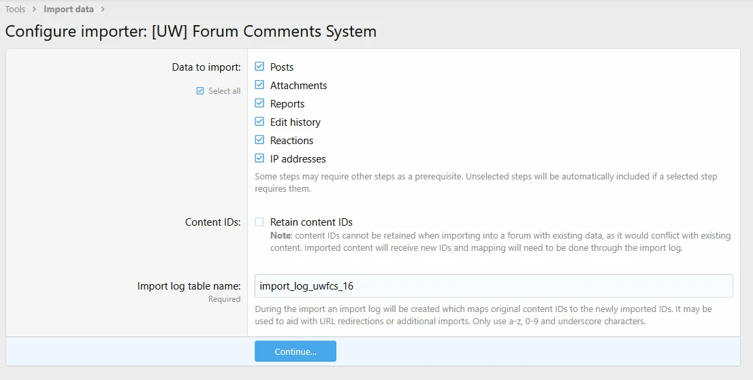Uncheck the IP addresses checkbox
Image resolution: width=753 pixels, height=380 pixels.
point(259,158)
